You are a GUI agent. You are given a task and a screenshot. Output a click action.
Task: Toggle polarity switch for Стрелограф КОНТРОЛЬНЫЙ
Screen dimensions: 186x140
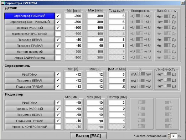[x=139, y=22]
